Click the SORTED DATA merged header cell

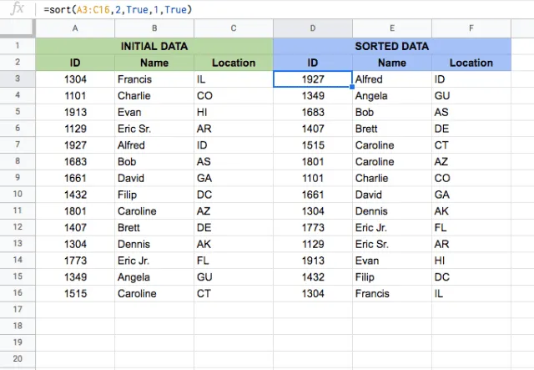click(392, 46)
